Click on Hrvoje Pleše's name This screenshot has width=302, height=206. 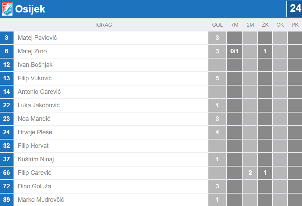[x=35, y=132]
